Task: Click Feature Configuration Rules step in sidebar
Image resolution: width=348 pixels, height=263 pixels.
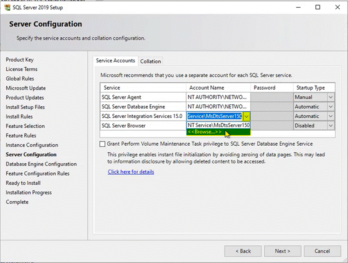Action: coord(38,174)
